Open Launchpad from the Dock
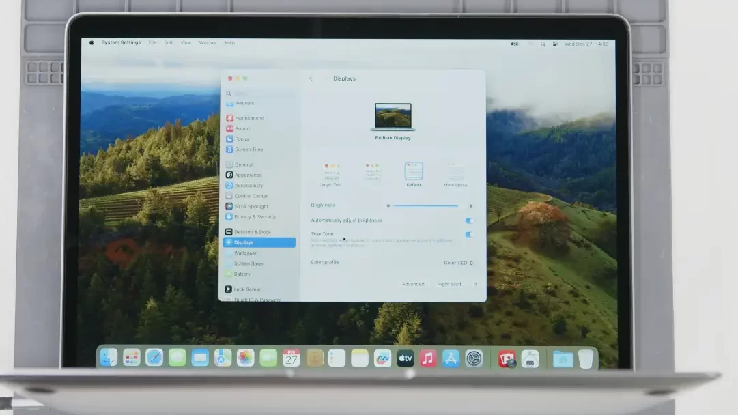Viewport: 738px width, 415px height. pyautogui.click(x=132, y=358)
